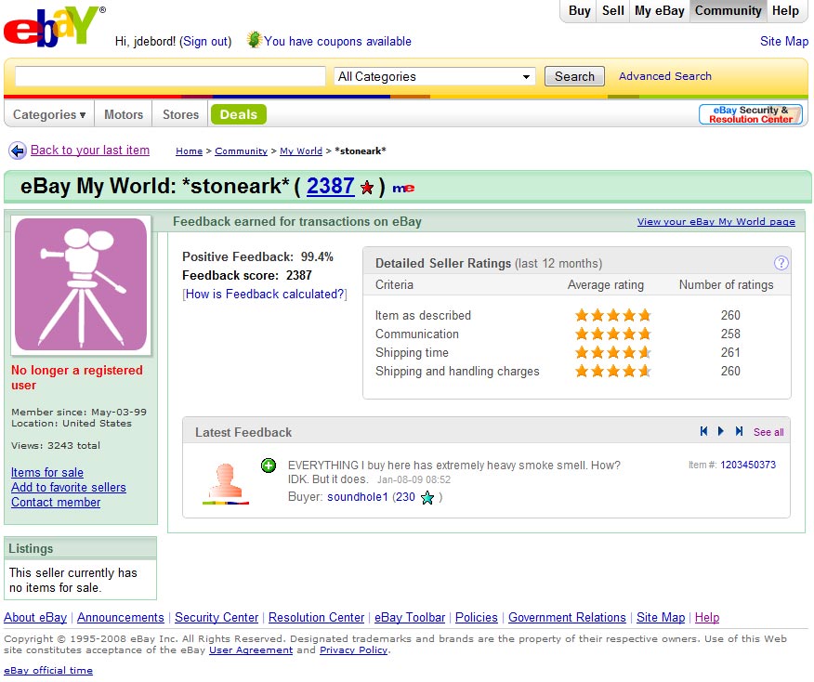The width and height of the screenshot is (814, 682).
Task: Open Site Map link at top right
Action: point(784,41)
